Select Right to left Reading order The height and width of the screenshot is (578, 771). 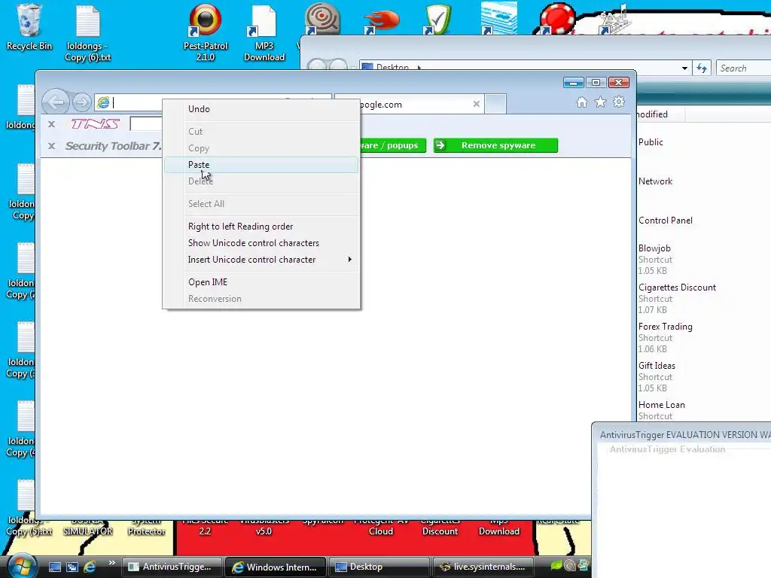pos(261,227)
